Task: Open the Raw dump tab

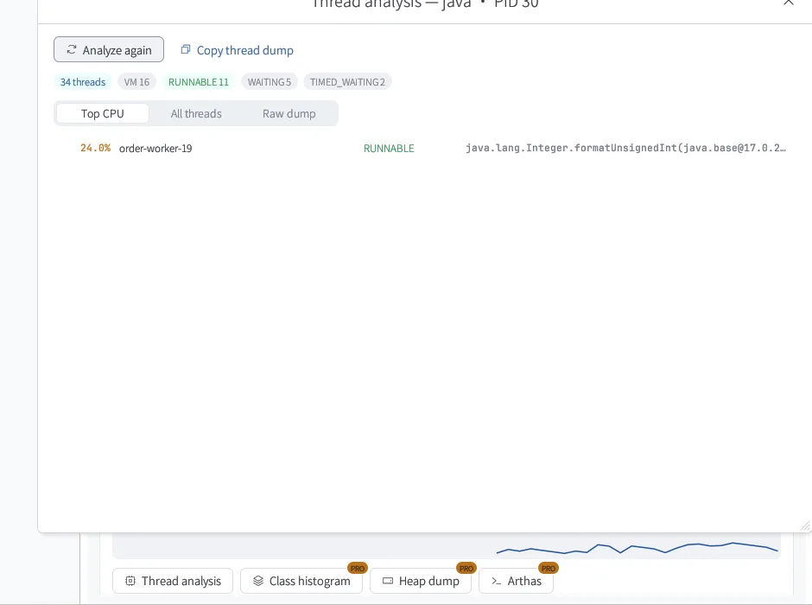Action: (289, 113)
